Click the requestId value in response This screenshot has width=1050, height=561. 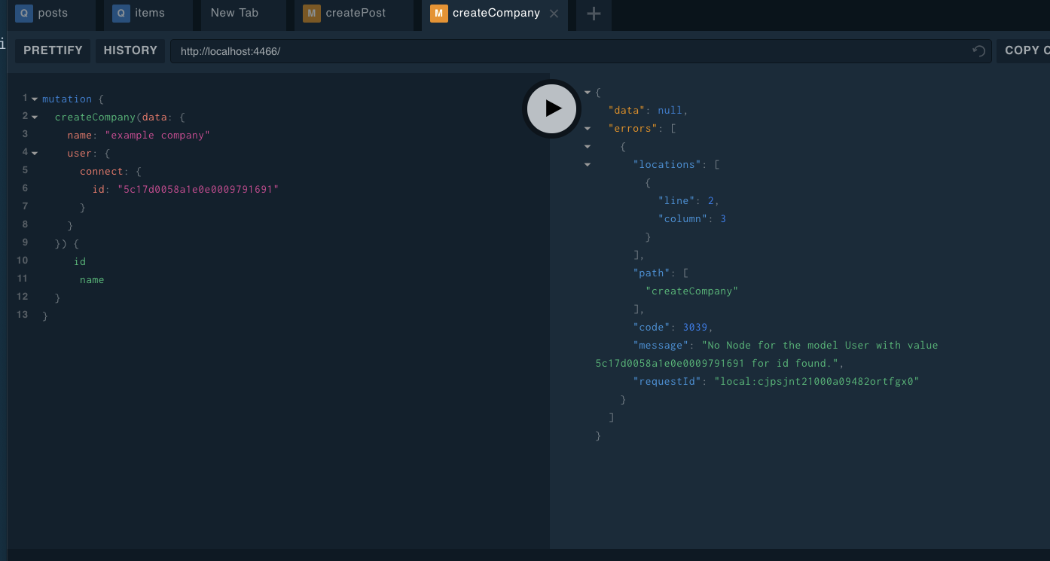817,382
